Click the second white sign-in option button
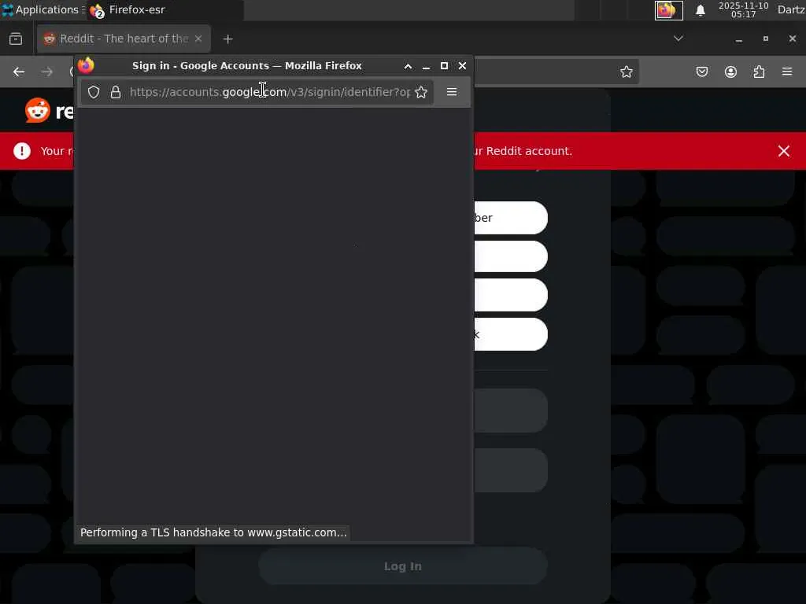The image size is (806, 604). point(510,256)
